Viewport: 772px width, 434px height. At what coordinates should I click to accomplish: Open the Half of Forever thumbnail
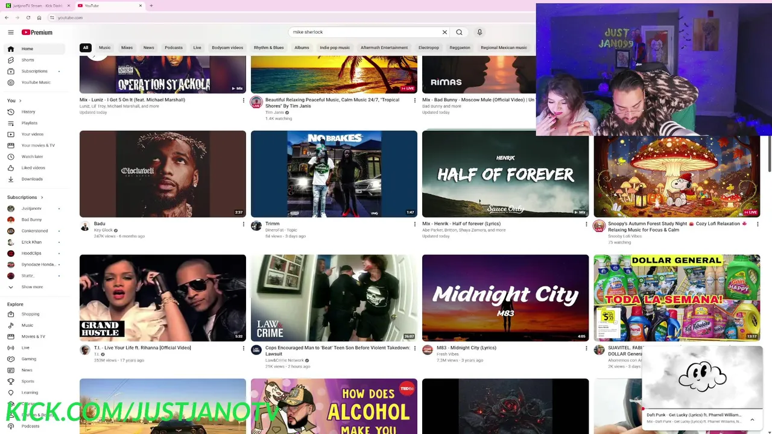click(505, 174)
